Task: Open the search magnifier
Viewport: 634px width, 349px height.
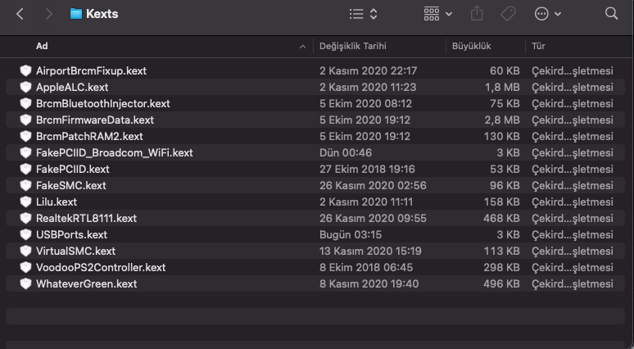Action: pyautogui.click(x=611, y=14)
